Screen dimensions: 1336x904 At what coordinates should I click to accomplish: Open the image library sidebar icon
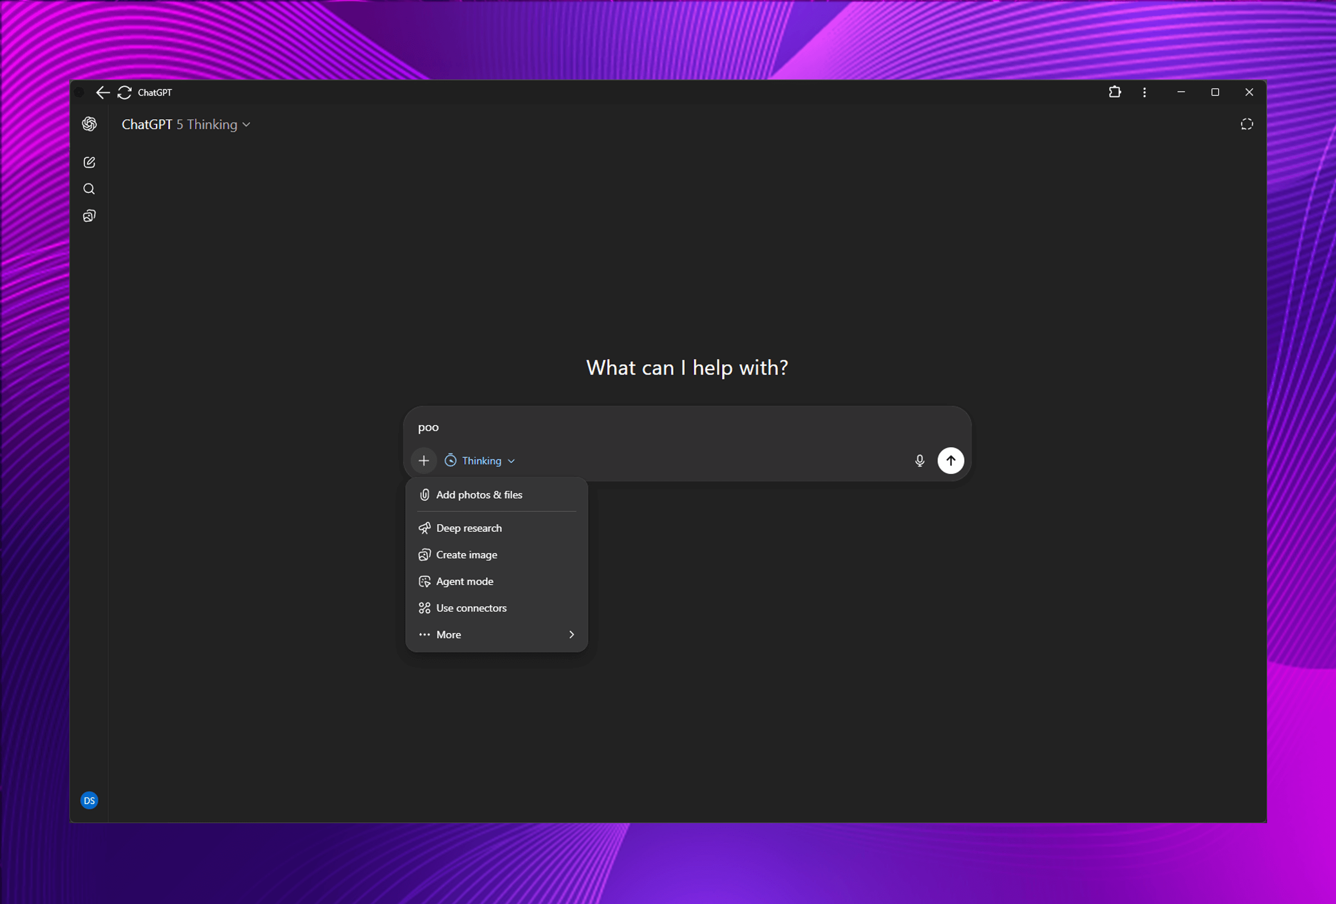[x=89, y=216]
